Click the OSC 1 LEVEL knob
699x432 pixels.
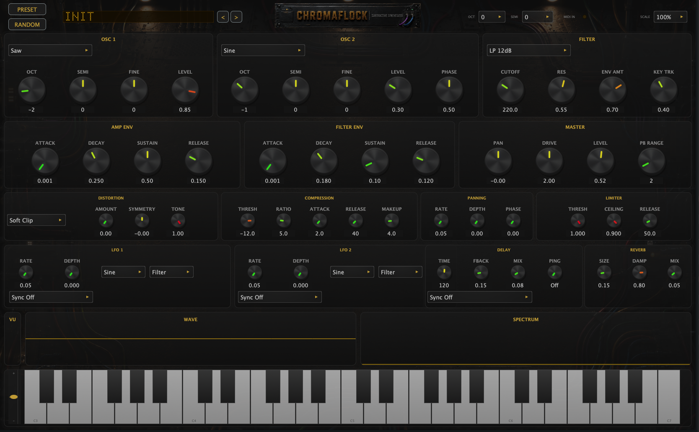185,90
